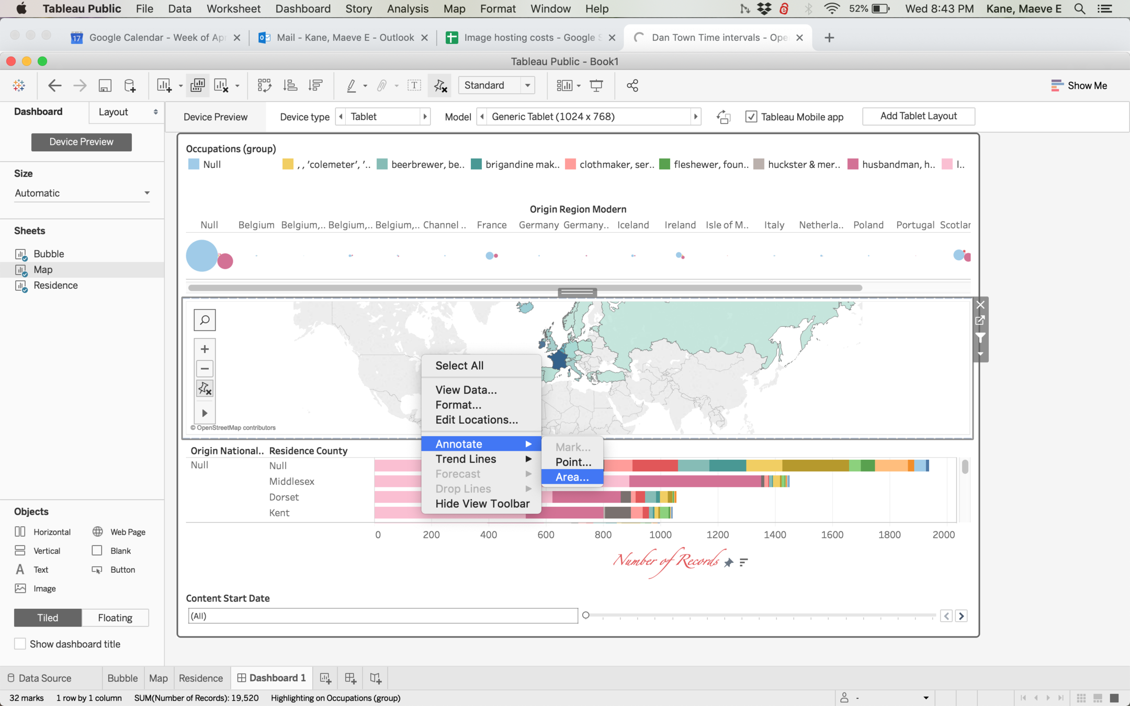Switch objects mode to Floating
1130x706 pixels.
(x=115, y=618)
